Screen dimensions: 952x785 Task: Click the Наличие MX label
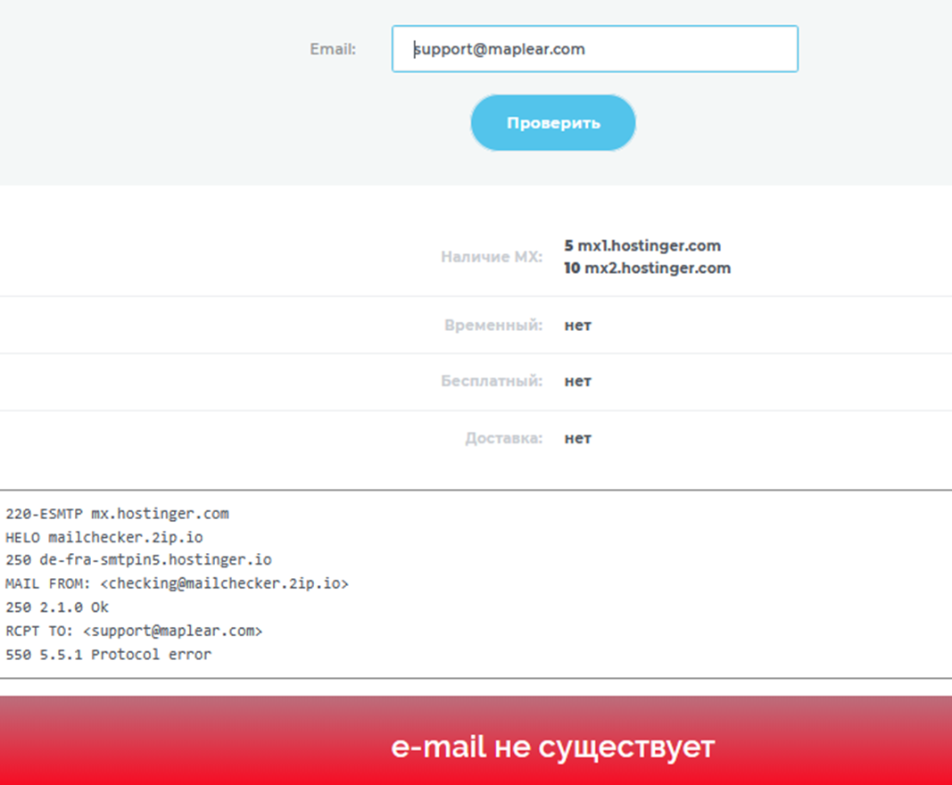[x=491, y=257]
